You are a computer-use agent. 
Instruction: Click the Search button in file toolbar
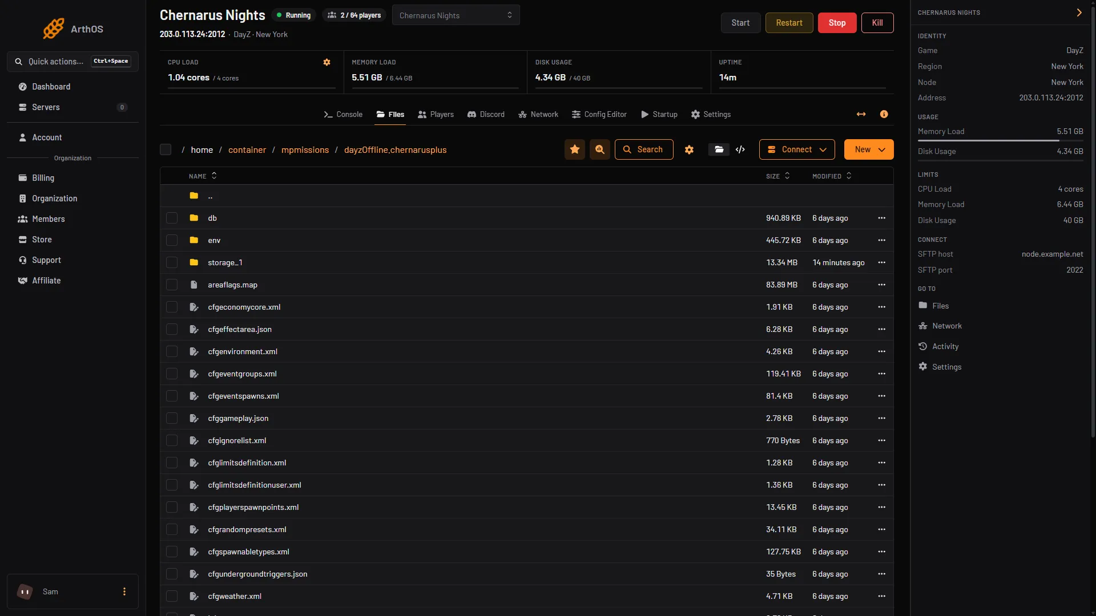click(x=643, y=149)
